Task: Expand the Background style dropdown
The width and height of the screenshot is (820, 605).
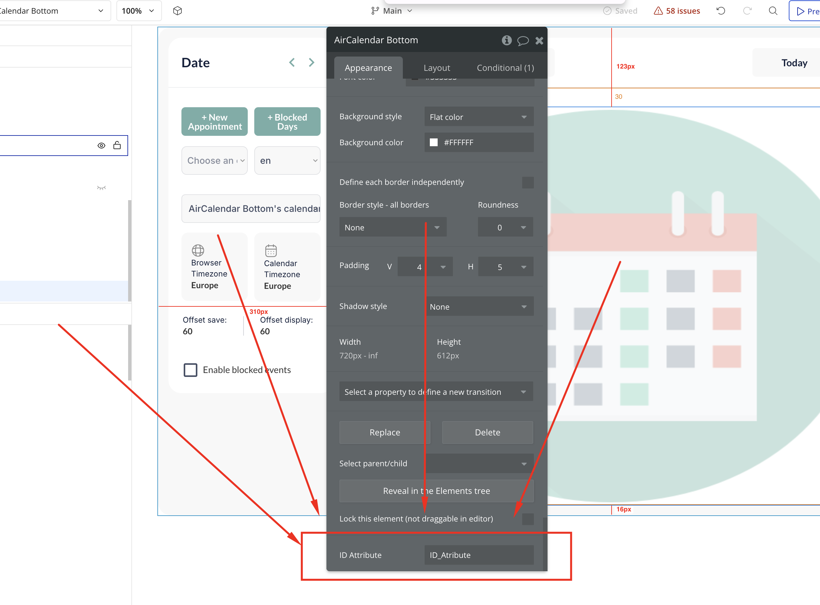Action: 478,116
